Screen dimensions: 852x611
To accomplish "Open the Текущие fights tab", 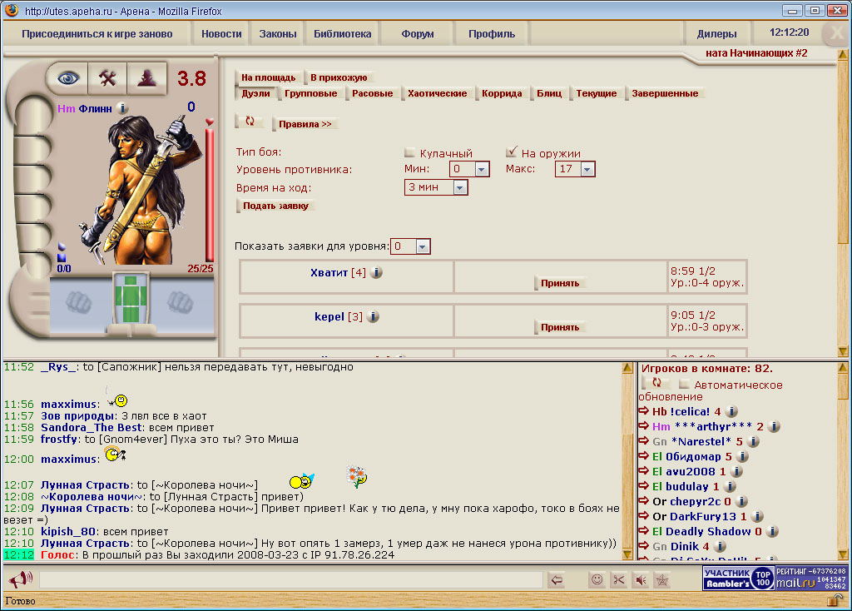I will (596, 93).
